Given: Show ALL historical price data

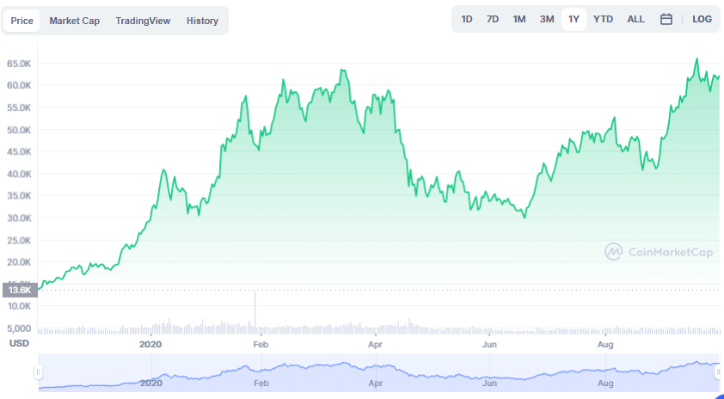Looking at the screenshot, I should point(635,19).
